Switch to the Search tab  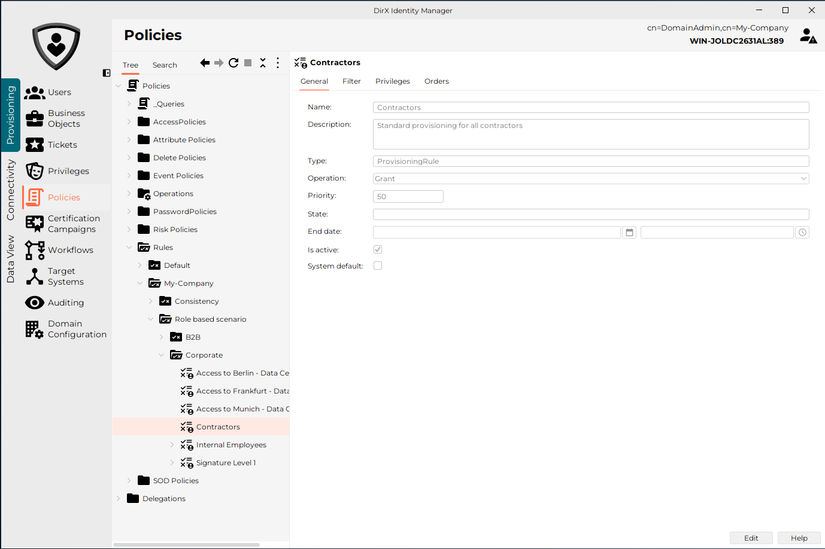[165, 65]
